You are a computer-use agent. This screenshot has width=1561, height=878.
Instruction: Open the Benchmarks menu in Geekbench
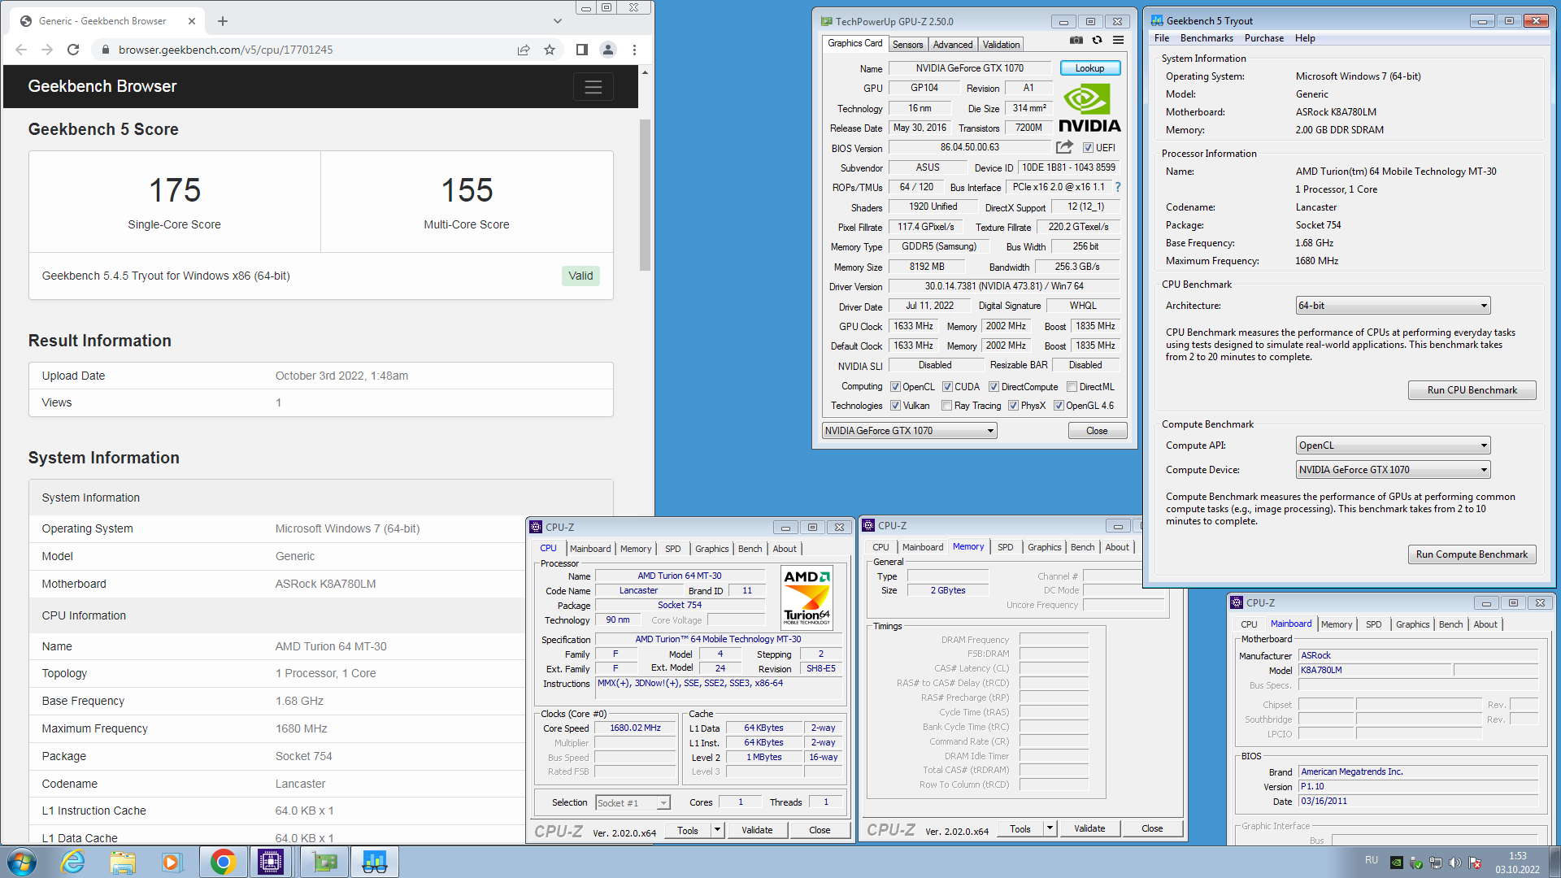pos(1207,38)
